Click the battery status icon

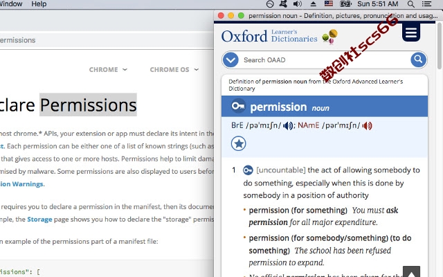coord(345,4)
